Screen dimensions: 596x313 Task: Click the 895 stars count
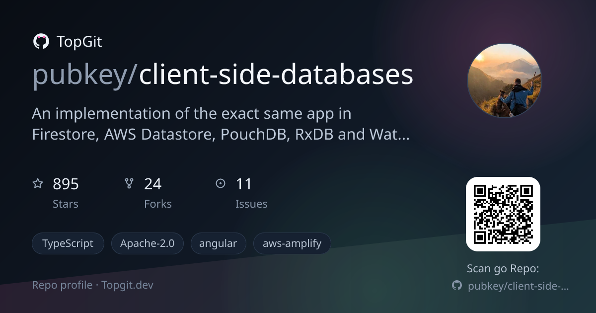click(66, 184)
